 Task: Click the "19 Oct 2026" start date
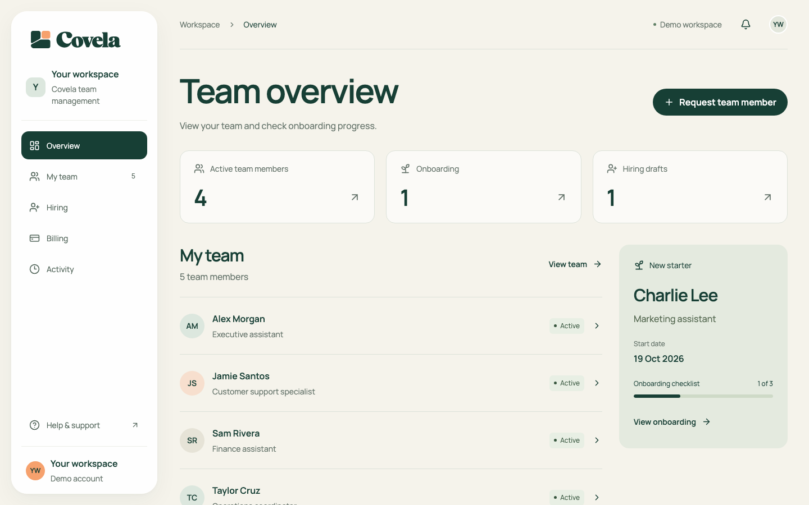click(x=659, y=359)
